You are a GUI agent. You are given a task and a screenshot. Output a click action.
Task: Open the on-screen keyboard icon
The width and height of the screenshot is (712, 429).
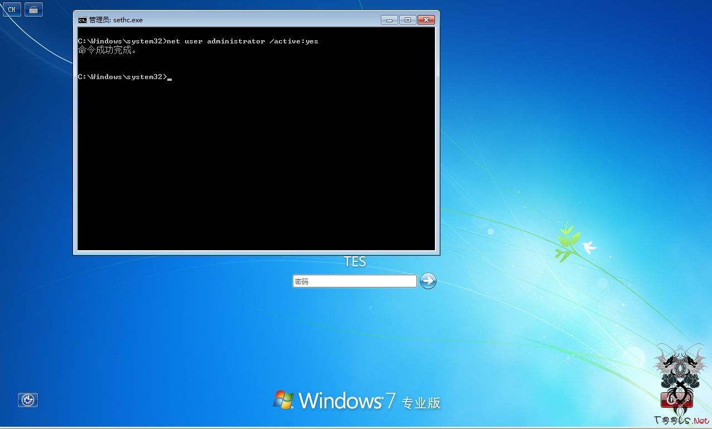[x=33, y=9]
